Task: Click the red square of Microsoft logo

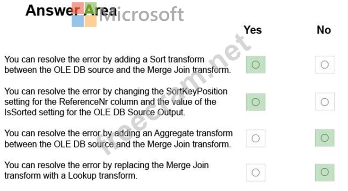Action: tap(78, 8)
